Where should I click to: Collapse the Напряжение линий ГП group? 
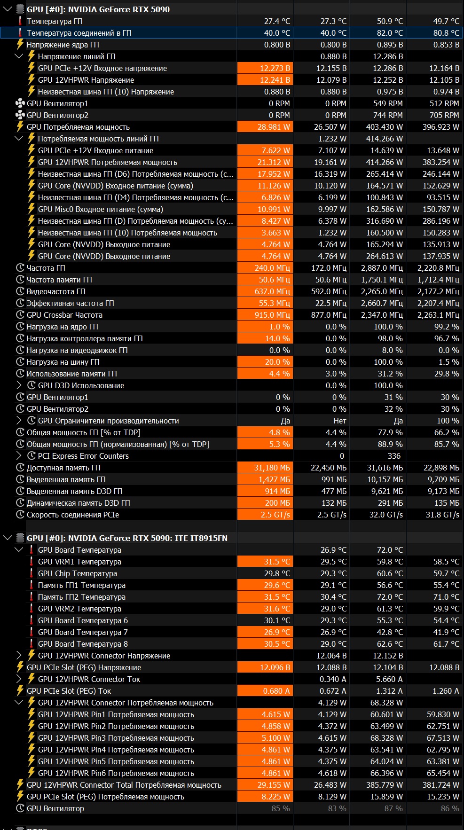tap(19, 56)
